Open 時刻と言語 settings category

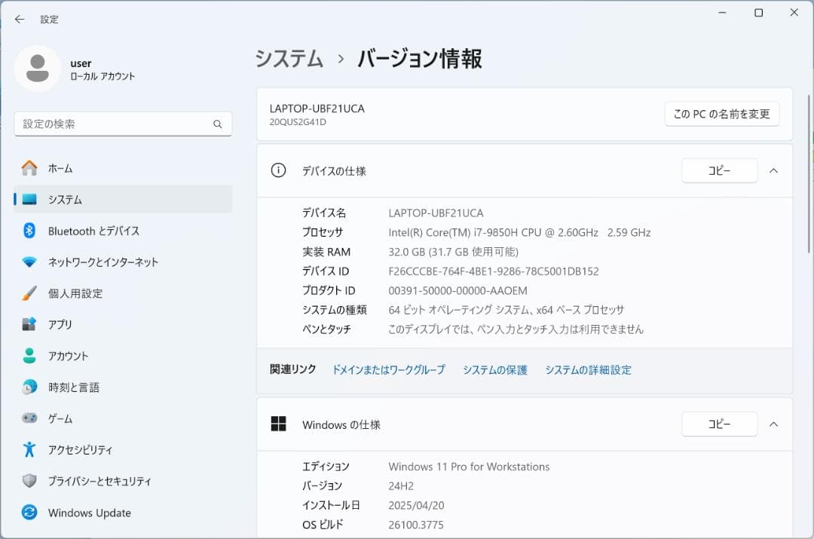[74, 387]
